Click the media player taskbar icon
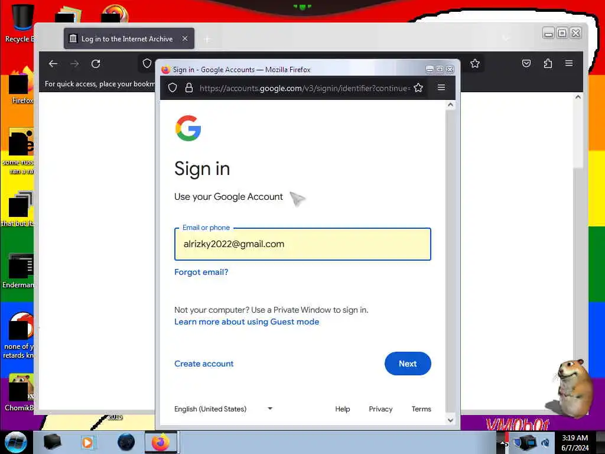The image size is (605, 454). pos(87,442)
